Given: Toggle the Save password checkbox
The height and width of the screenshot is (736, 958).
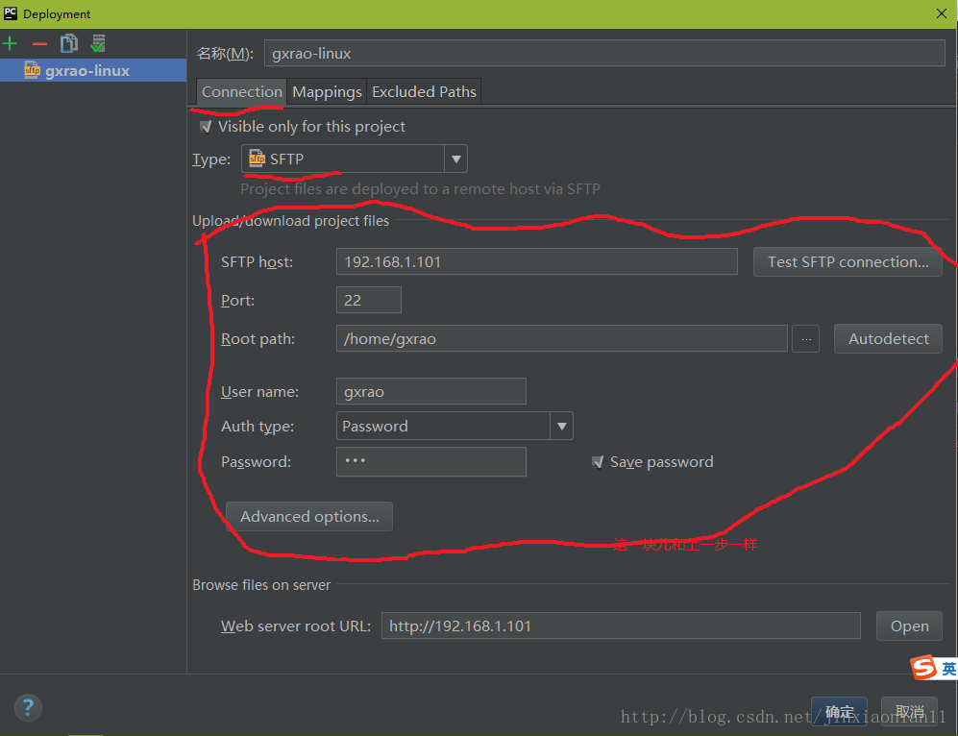Looking at the screenshot, I should coord(598,462).
